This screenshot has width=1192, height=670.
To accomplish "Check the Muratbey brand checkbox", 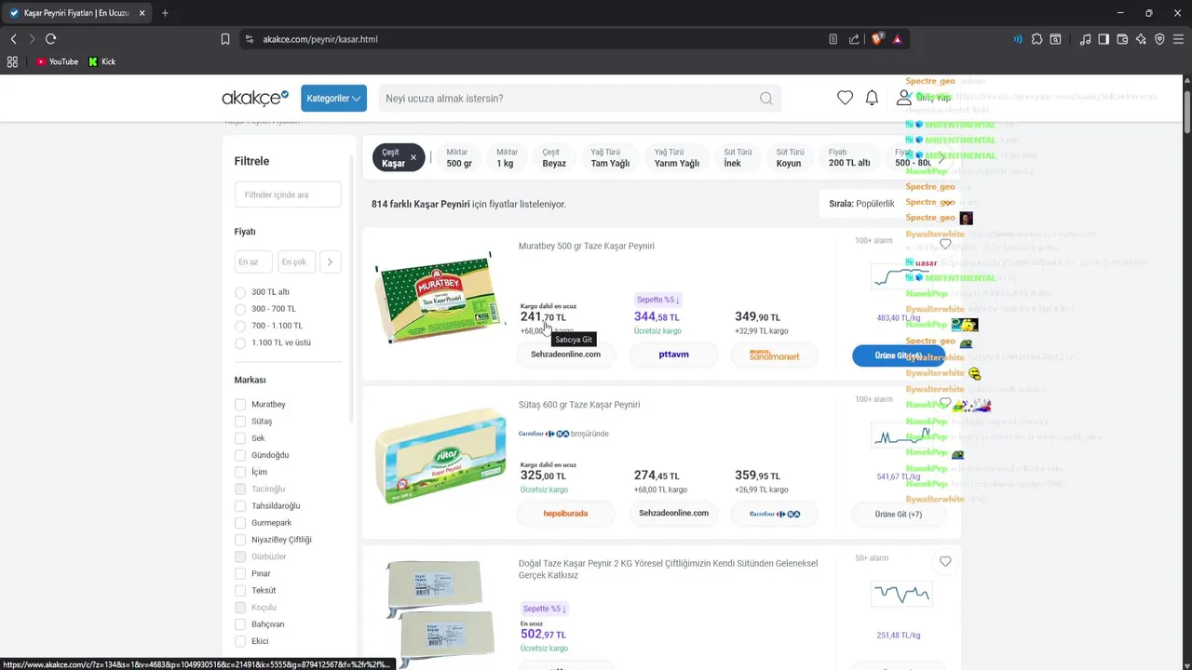I will pyautogui.click(x=240, y=405).
